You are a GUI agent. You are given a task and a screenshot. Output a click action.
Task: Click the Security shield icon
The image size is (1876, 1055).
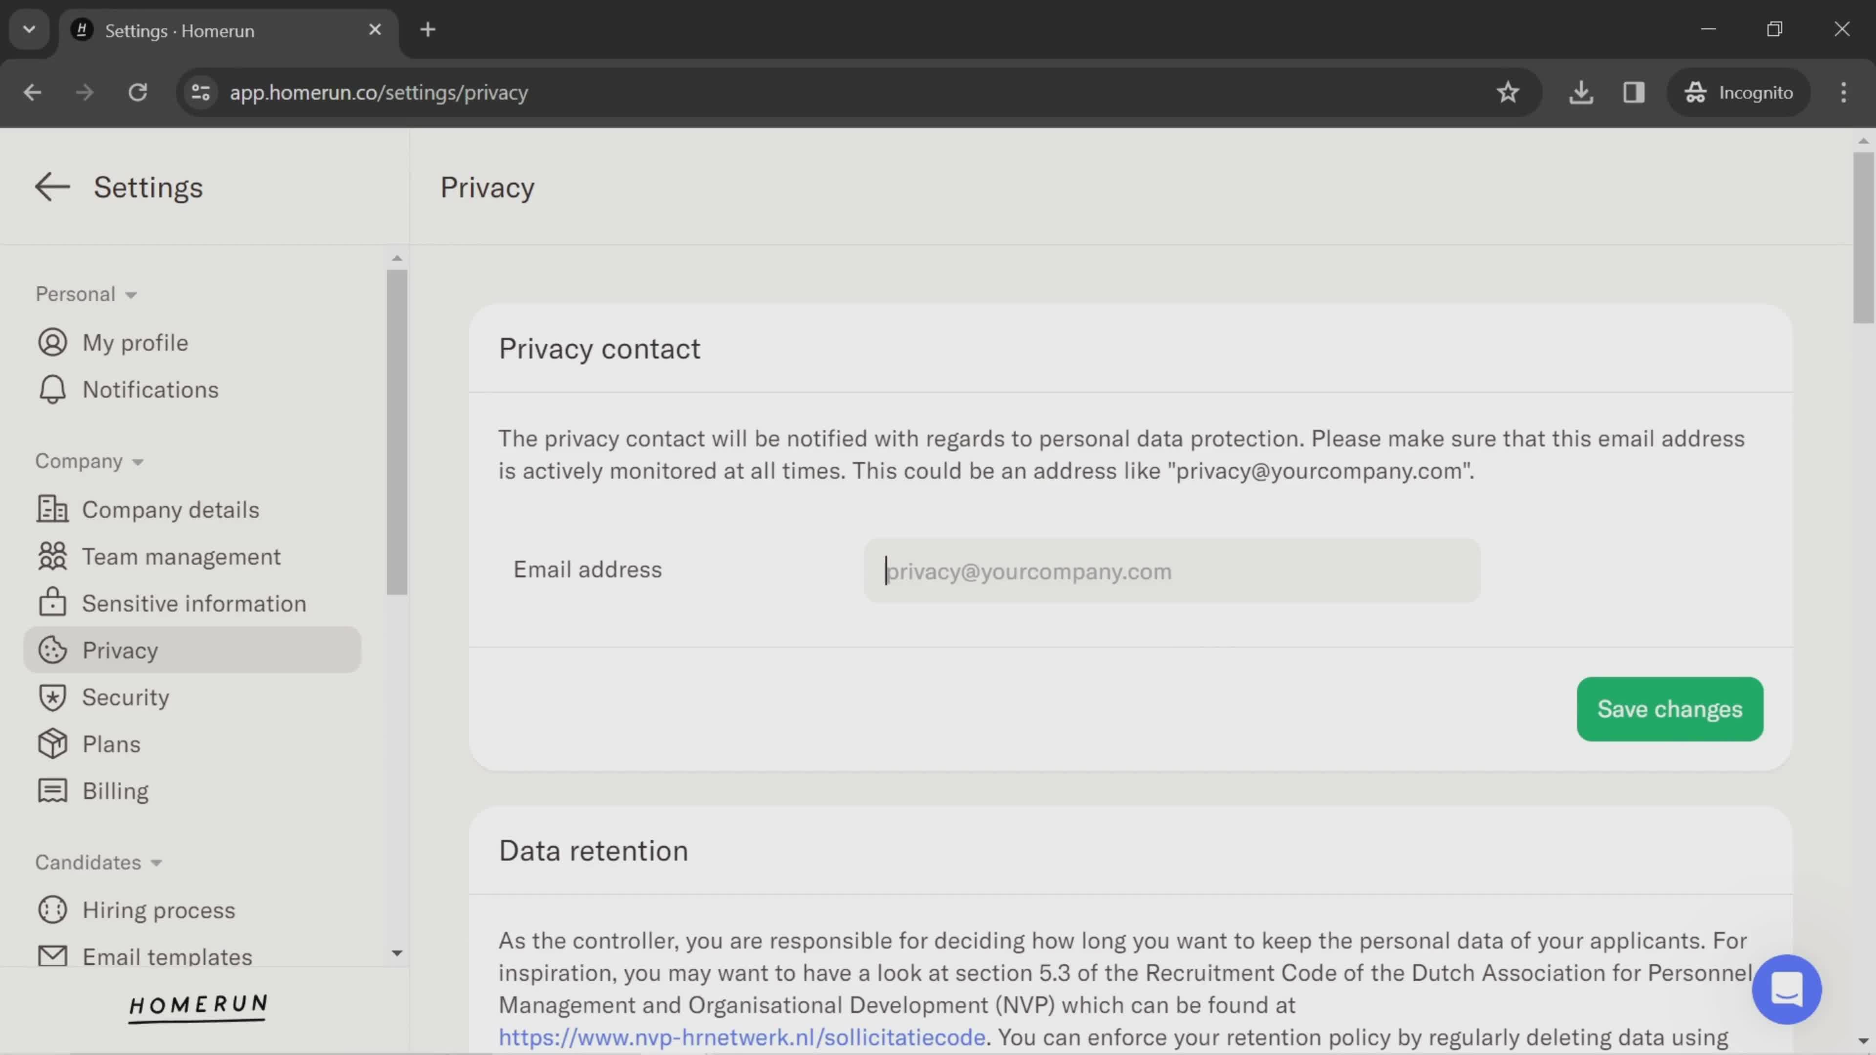coord(51,697)
